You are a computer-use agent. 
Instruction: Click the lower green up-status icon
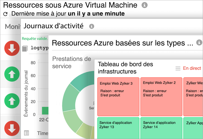(x=12, y=101)
